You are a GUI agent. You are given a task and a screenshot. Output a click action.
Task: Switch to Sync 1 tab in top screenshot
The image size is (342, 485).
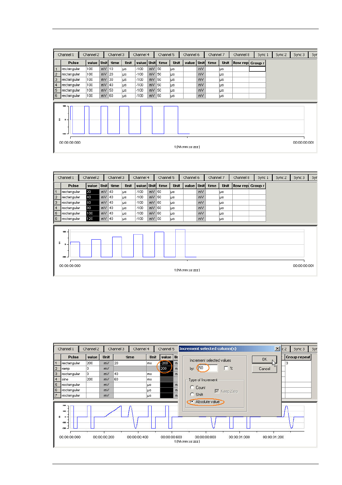(263, 55)
